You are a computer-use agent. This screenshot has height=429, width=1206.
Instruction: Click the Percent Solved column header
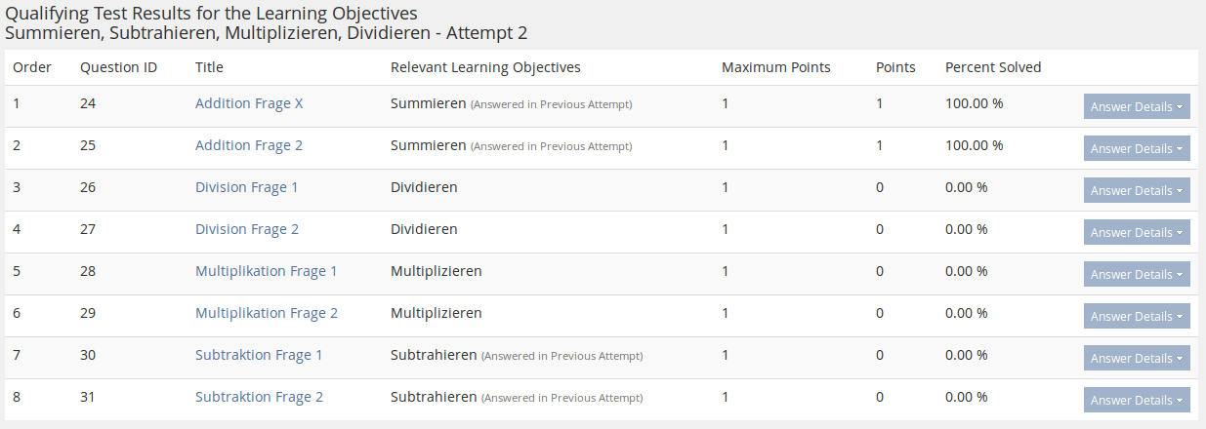[x=993, y=67]
